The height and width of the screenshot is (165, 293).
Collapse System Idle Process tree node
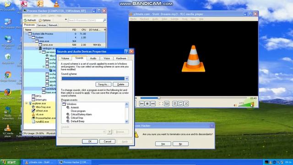click(x=27, y=33)
